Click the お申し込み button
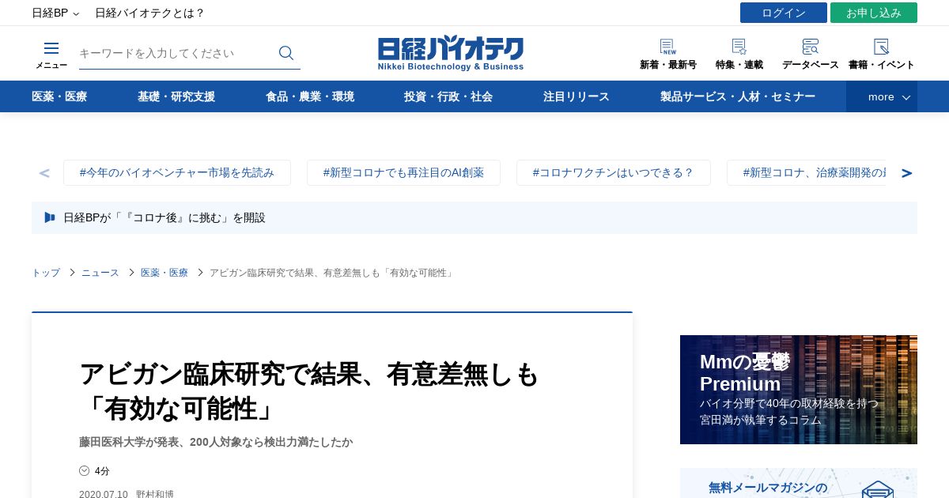Viewport: 949px width, 498px height. click(874, 13)
